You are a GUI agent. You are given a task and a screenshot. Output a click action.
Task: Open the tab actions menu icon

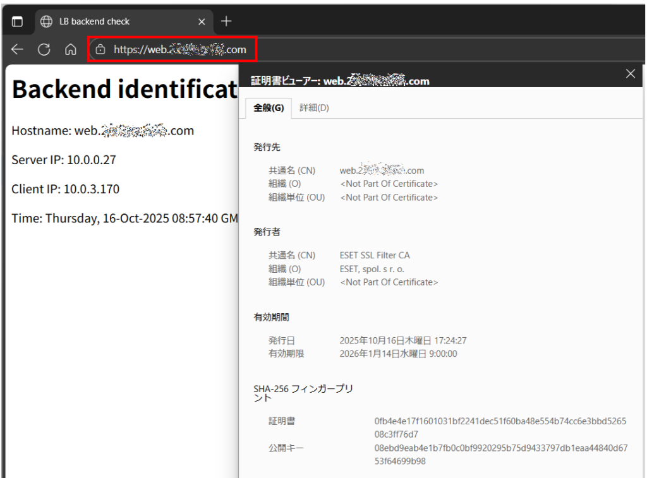click(x=17, y=21)
